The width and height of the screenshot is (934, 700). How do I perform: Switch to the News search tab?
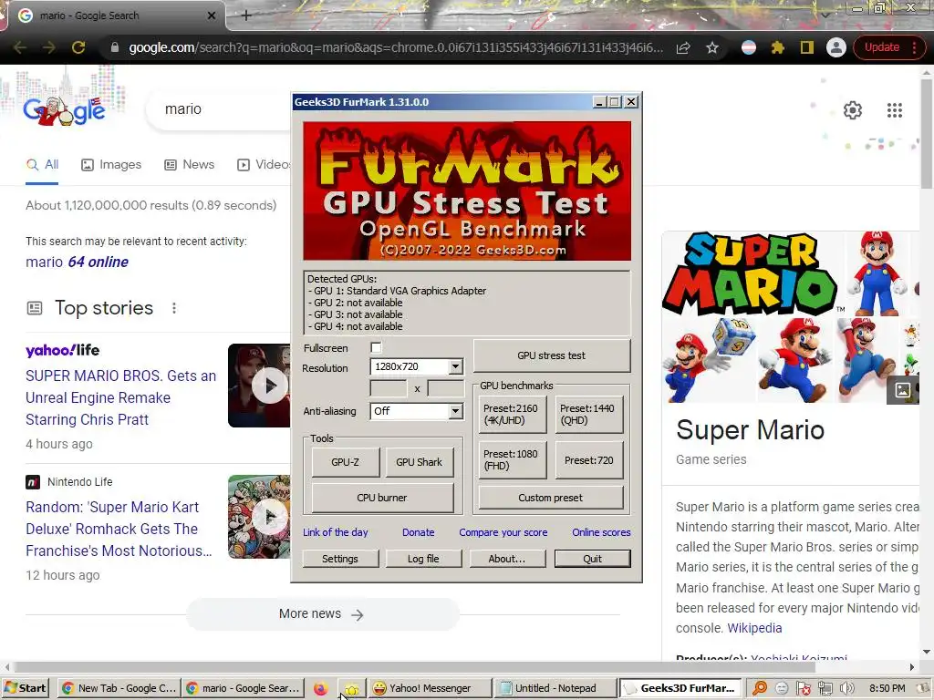point(189,165)
